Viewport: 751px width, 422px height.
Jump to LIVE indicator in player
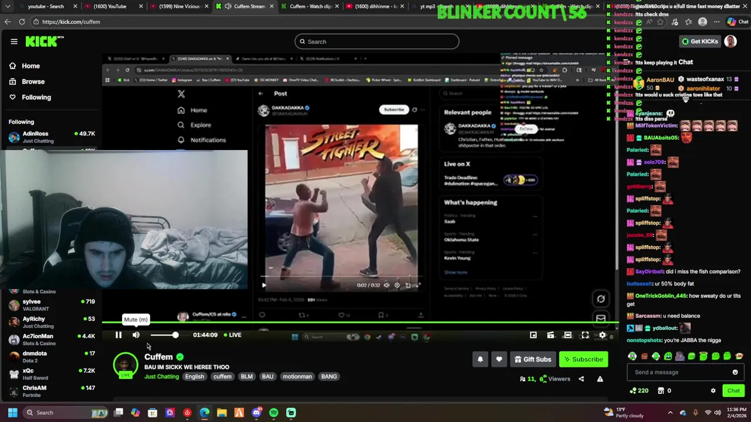pyautogui.click(x=232, y=335)
